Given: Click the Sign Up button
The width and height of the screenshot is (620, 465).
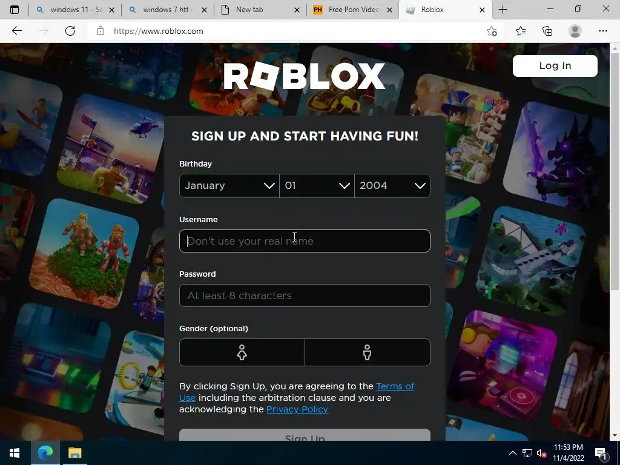Looking at the screenshot, I should [x=305, y=435].
